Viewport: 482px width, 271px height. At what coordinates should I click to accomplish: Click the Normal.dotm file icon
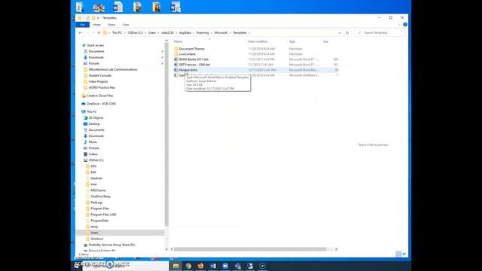pos(175,70)
